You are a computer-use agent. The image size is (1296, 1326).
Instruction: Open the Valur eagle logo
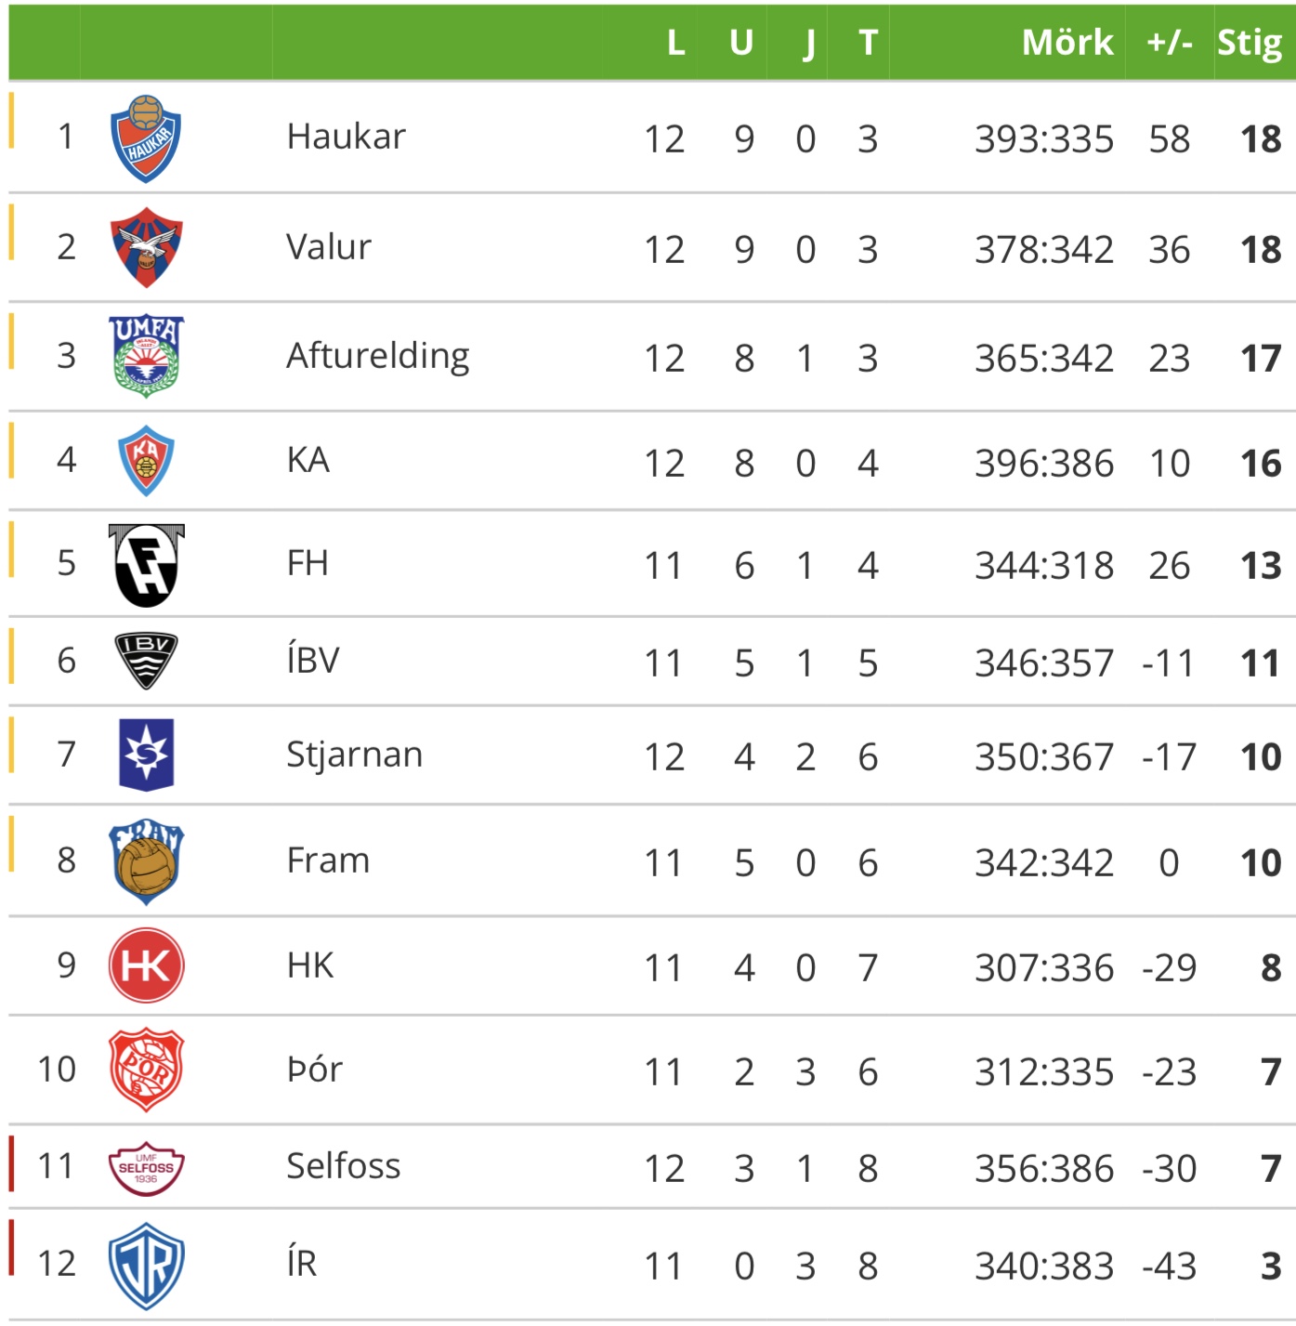pos(146,247)
